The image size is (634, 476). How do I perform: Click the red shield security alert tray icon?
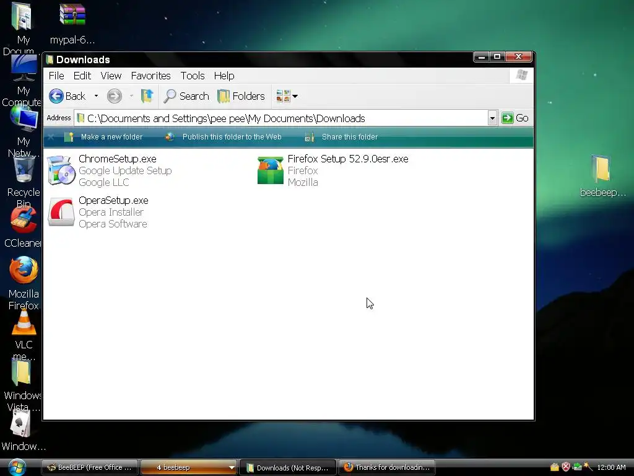pyautogui.click(x=566, y=467)
